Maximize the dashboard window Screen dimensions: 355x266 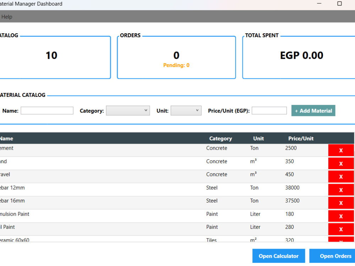pos(339,4)
